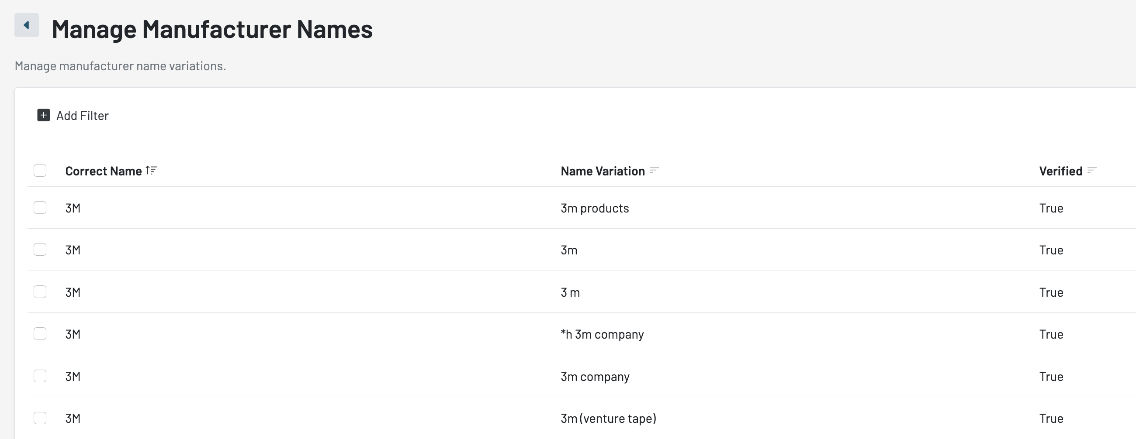The width and height of the screenshot is (1136, 439).
Task: Check the box for 3m products row
Action: (x=40, y=208)
